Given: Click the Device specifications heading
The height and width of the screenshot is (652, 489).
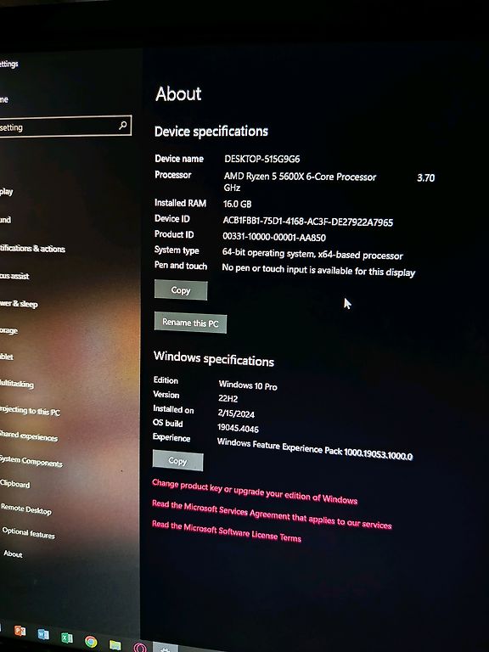Looking at the screenshot, I should point(211,132).
